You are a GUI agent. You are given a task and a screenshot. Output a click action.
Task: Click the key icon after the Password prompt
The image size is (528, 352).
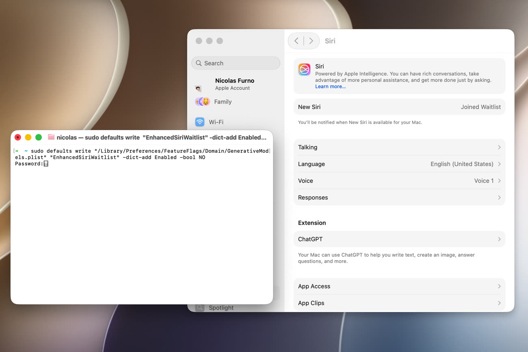click(x=46, y=163)
